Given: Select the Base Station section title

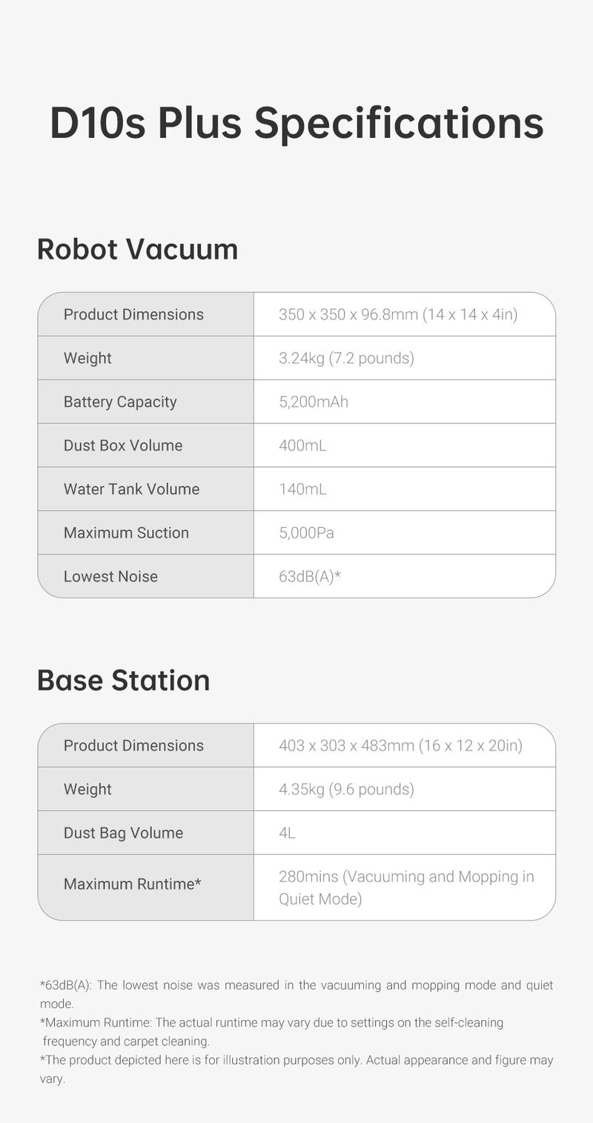Looking at the screenshot, I should [x=124, y=680].
